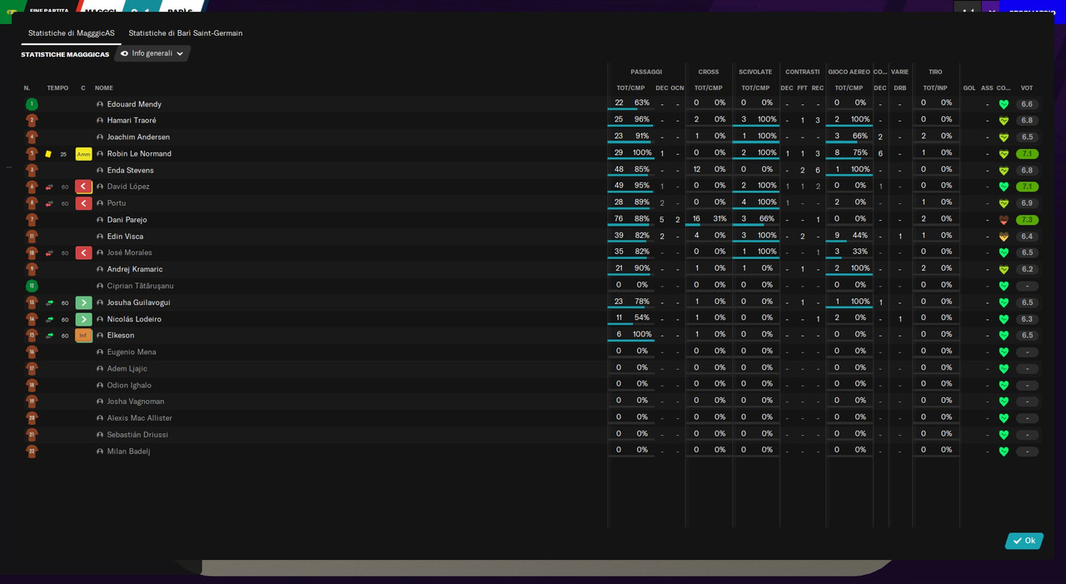Select the SCIVOLATE column group header
The width and height of the screenshot is (1066, 584).
point(755,72)
